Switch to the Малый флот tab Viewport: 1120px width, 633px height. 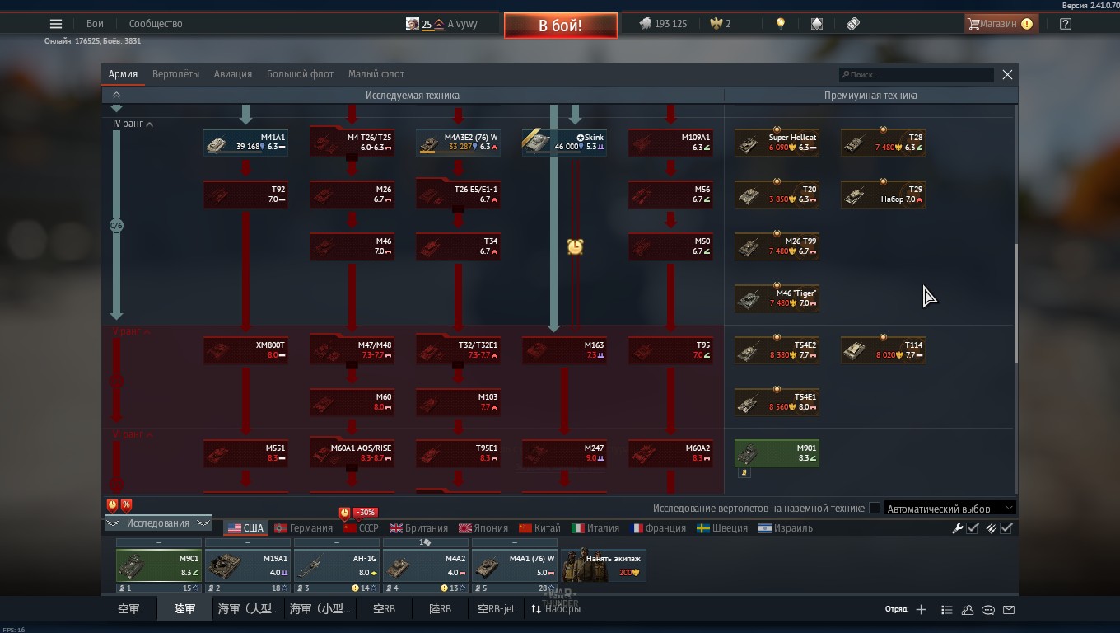[x=376, y=74]
